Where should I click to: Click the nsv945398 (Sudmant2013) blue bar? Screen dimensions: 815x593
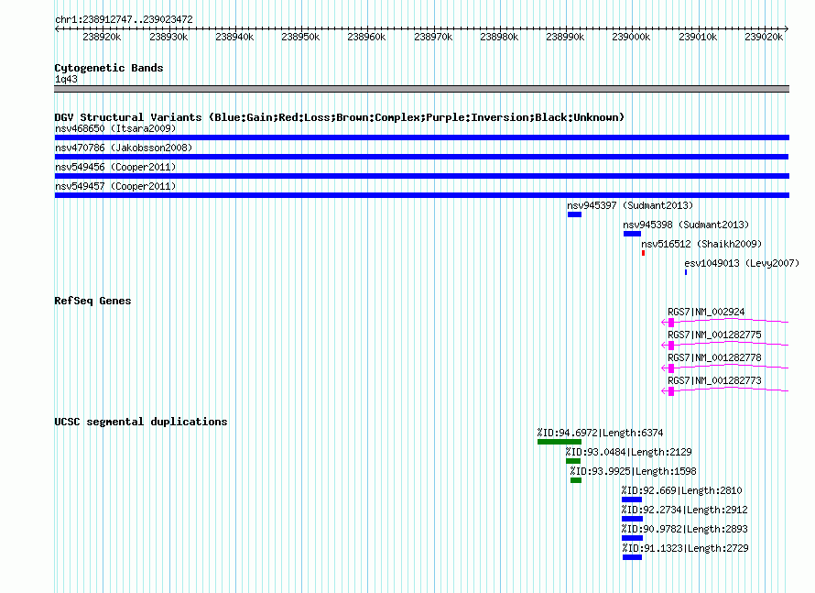tap(632, 234)
